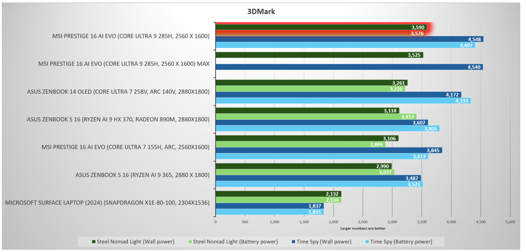The height and width of the screenshot is (252, 526).
Task: Select the 1,837 blue bar
Action: point(270,206)
